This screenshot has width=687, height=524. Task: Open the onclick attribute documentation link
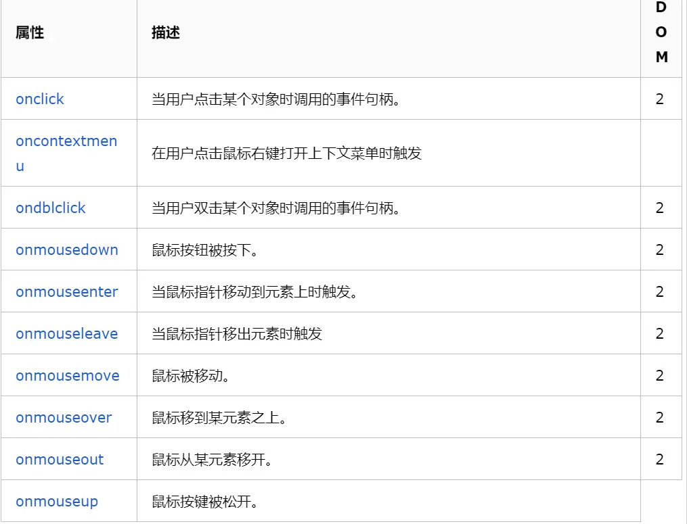pos(39,99)
